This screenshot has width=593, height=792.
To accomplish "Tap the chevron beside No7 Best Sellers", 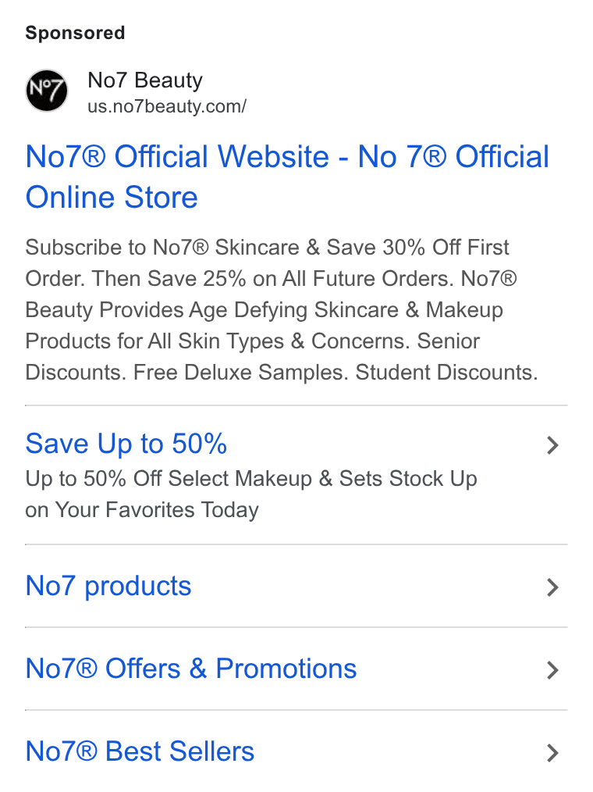I will click(x=552, y=753).
